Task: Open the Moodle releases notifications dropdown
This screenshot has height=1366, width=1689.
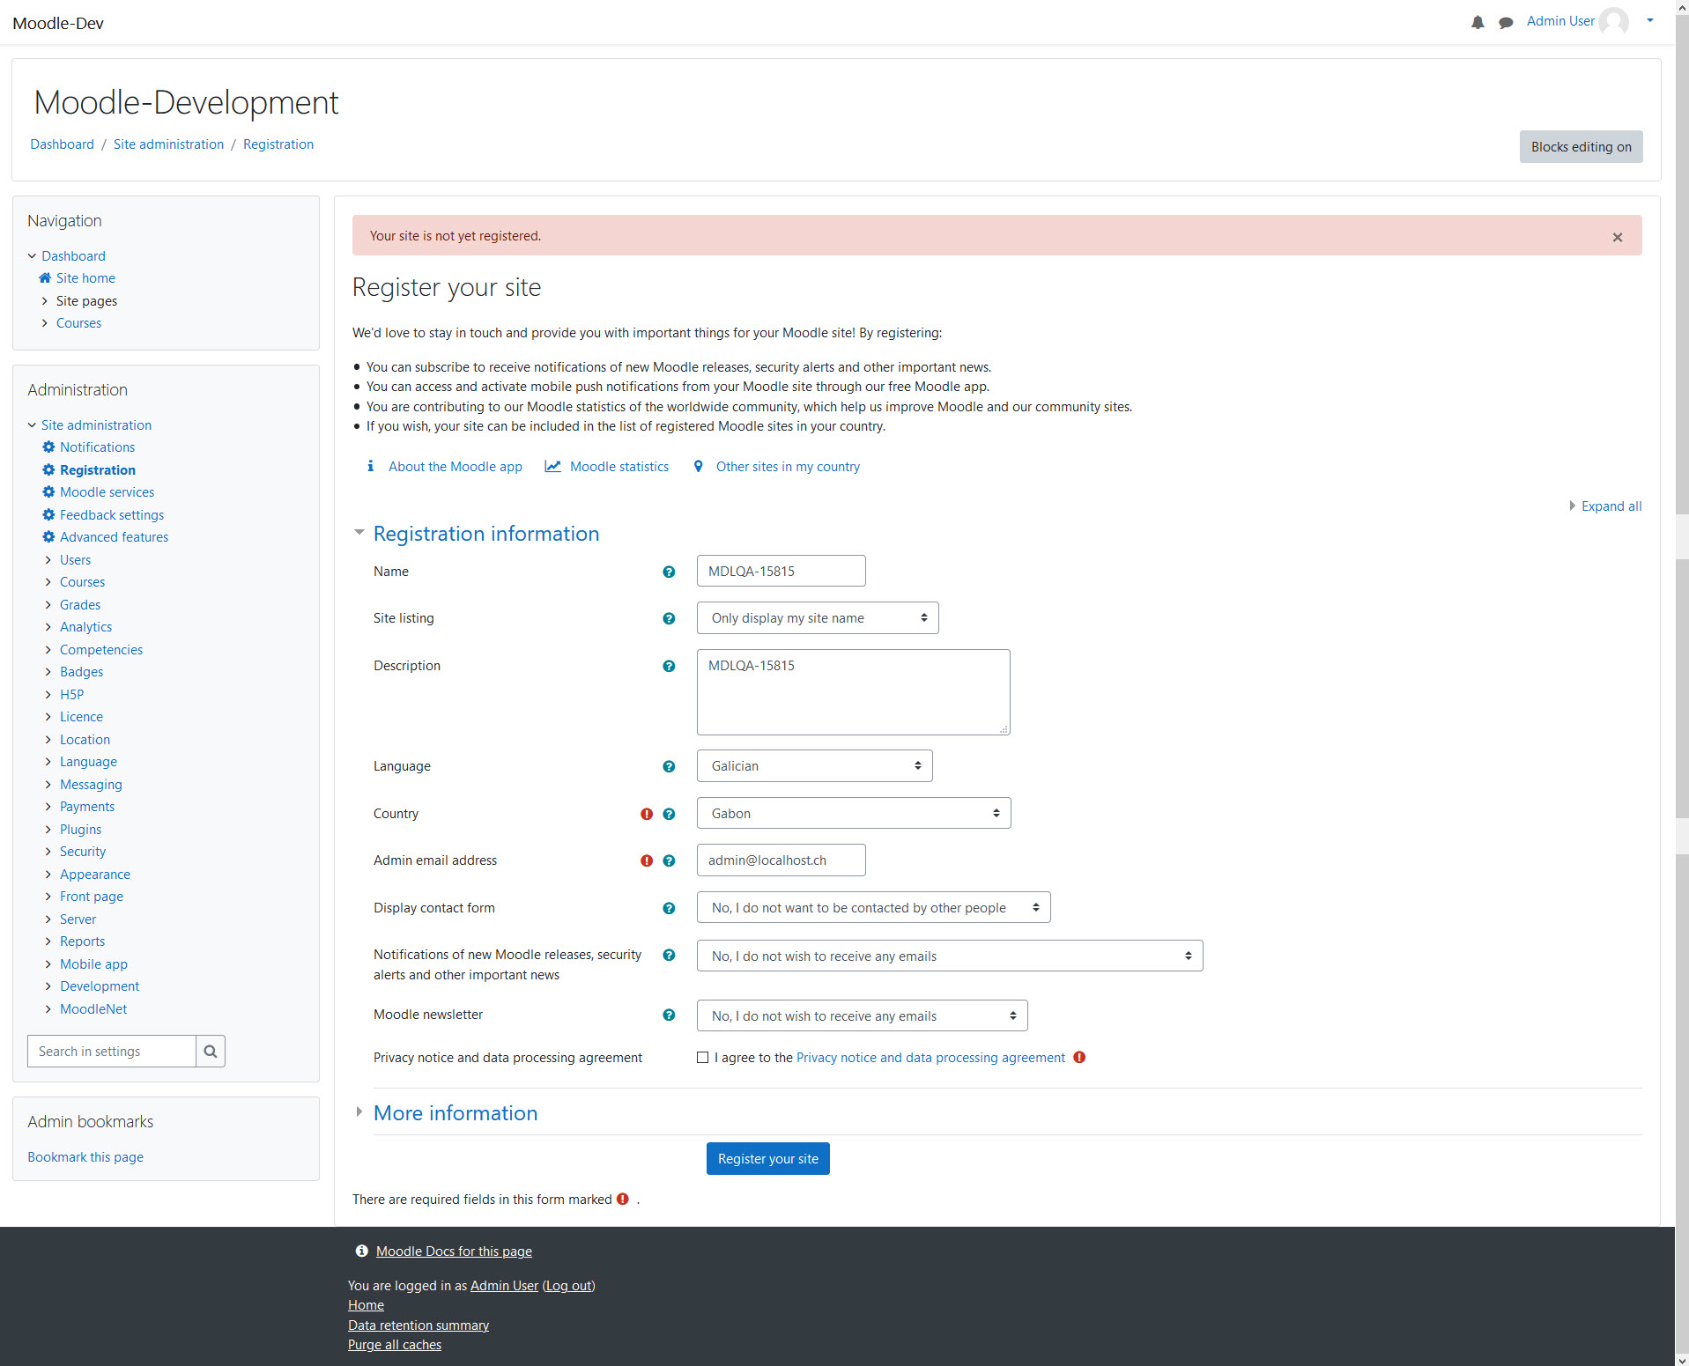Action: tap(950, 956)
